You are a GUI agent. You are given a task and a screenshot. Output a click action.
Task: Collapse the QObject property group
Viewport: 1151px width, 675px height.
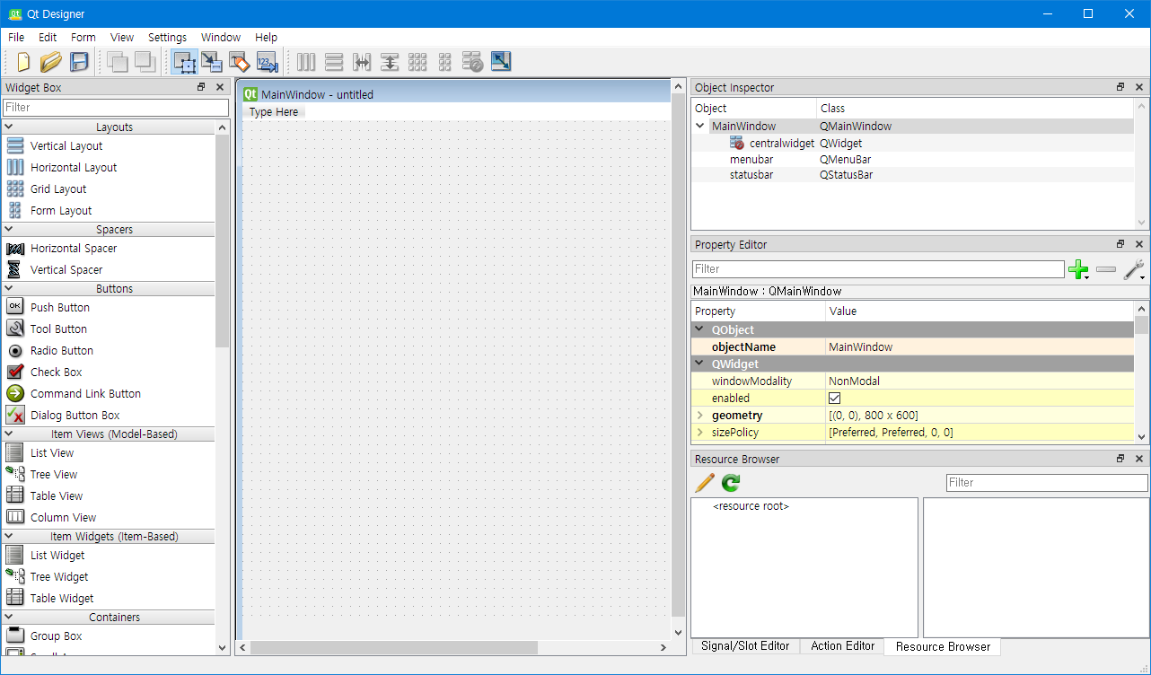(699, 330)
